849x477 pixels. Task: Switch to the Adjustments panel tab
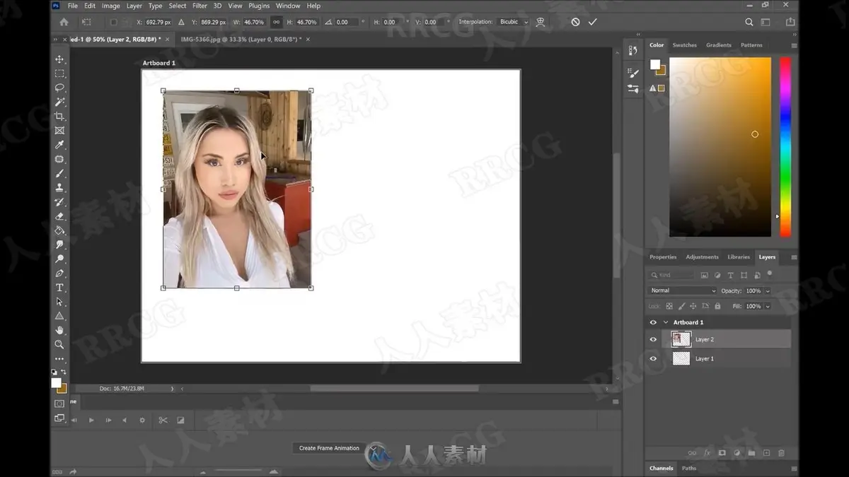pos(702,257)
